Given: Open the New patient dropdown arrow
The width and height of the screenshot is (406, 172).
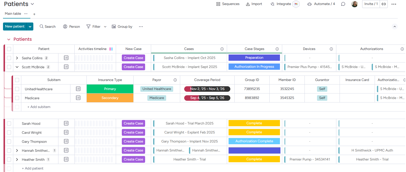Looking at the screenshot, I should 30,26.
